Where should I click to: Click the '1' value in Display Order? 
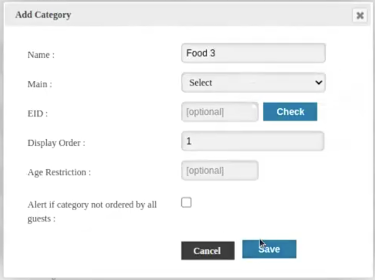[189, 141]
